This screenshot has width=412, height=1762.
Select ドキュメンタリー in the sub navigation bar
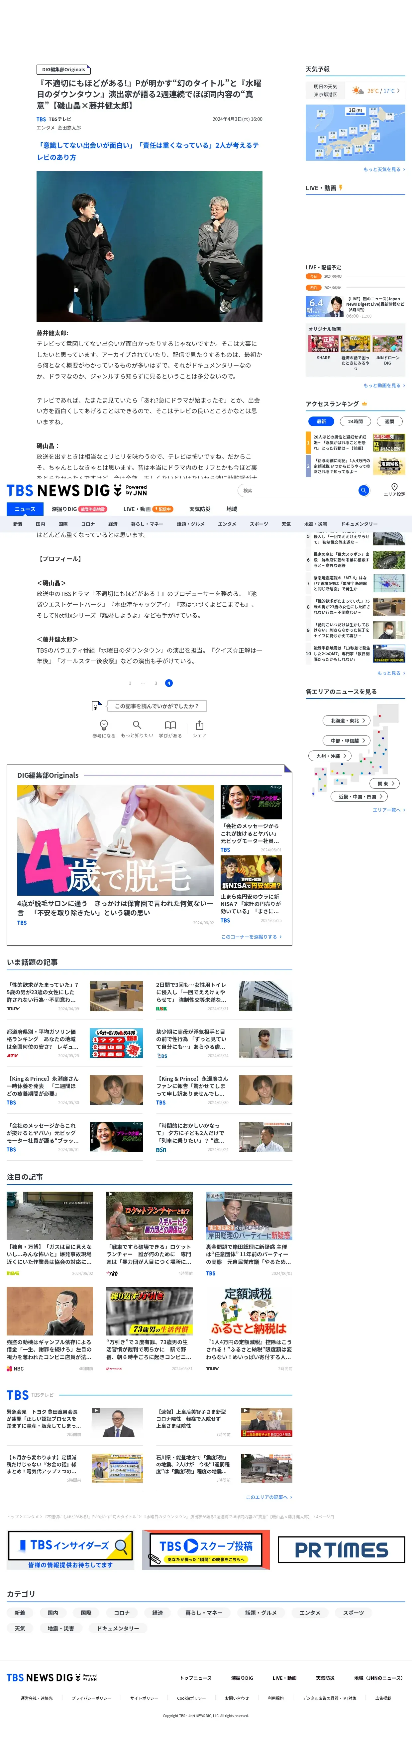pyautogui.click(x=359, y=524)
